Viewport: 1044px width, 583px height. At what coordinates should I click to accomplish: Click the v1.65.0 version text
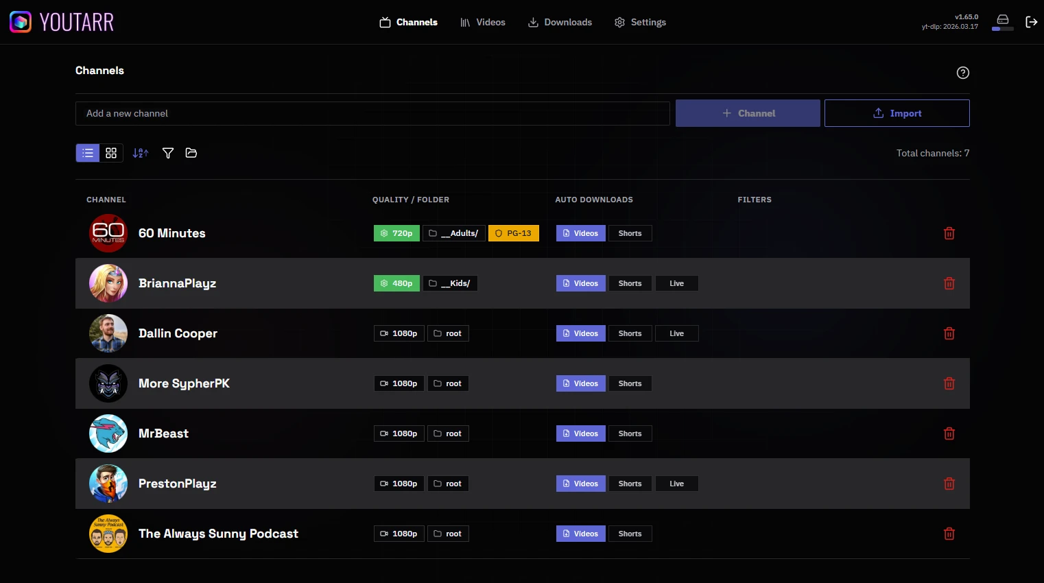966,16
